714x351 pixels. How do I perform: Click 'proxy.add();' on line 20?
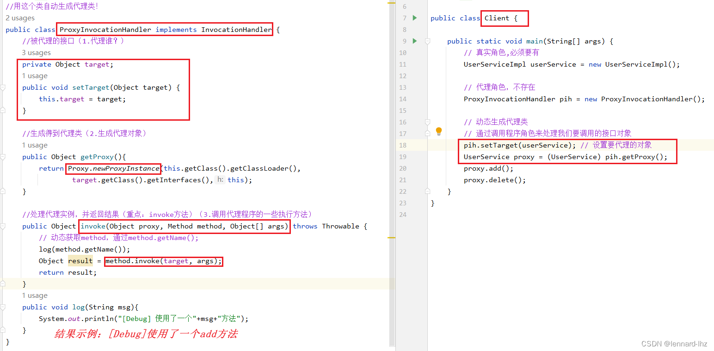489,168
